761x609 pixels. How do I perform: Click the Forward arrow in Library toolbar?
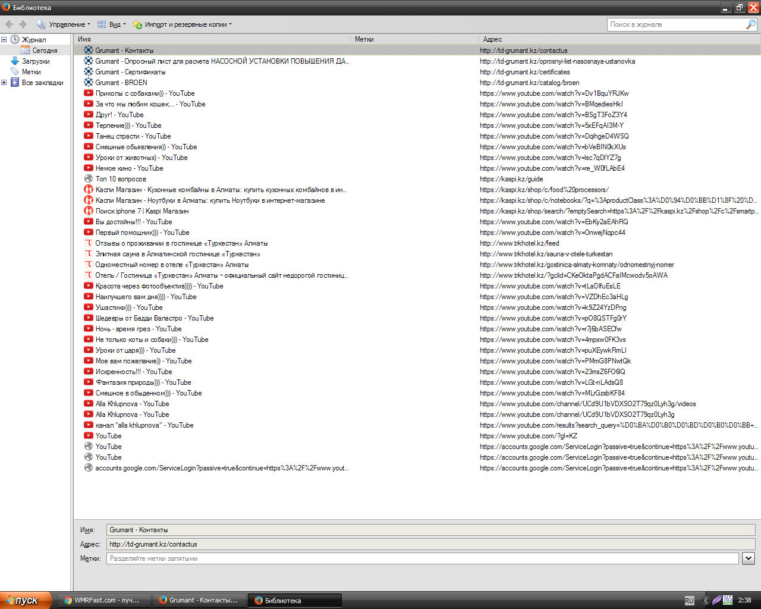23,24
